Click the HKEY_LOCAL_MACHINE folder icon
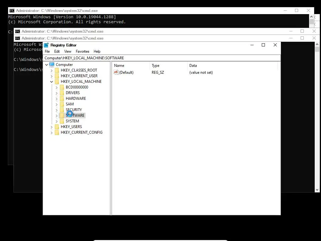 tap(57, 82)
